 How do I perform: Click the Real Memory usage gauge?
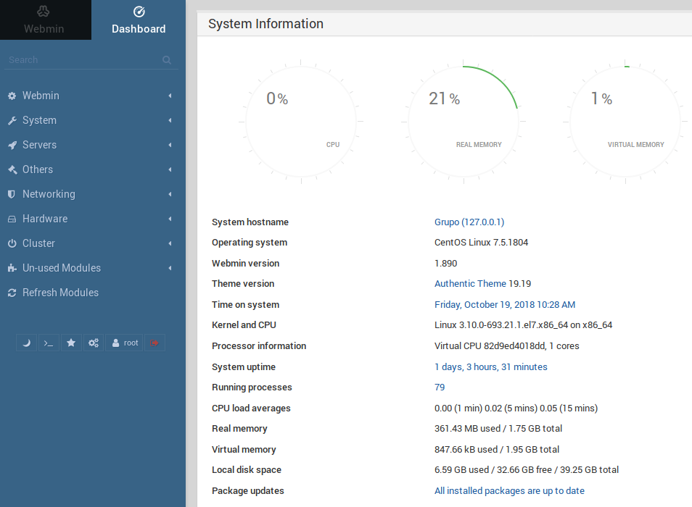coord(464,121)
